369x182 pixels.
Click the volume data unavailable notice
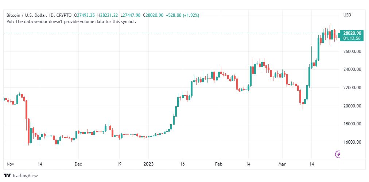71,21
